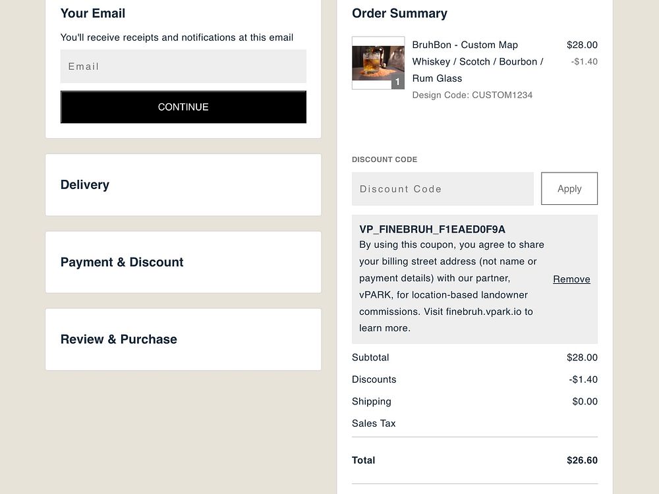Image resolution: width=659 pixels, height=494 pixels.
Task: Click the $26.60 total amount
Action: [x=582, y=460]
